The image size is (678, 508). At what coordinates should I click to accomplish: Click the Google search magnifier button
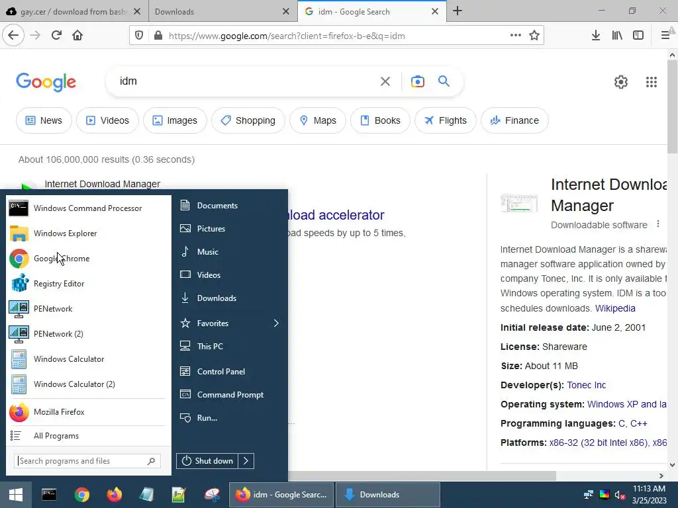click(x=444, y=81)
